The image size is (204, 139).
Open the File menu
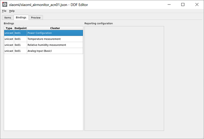[x=4, y=11]
